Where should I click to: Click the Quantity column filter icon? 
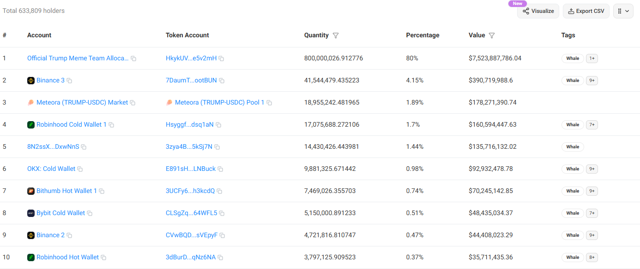(x=336, y=35)
